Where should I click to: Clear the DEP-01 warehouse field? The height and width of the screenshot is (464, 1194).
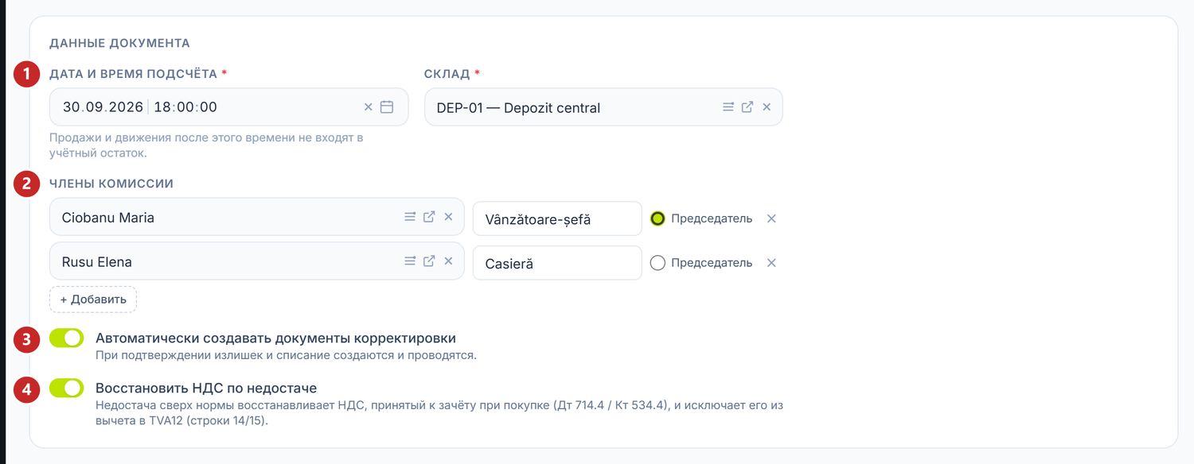[x=767, y=107]
